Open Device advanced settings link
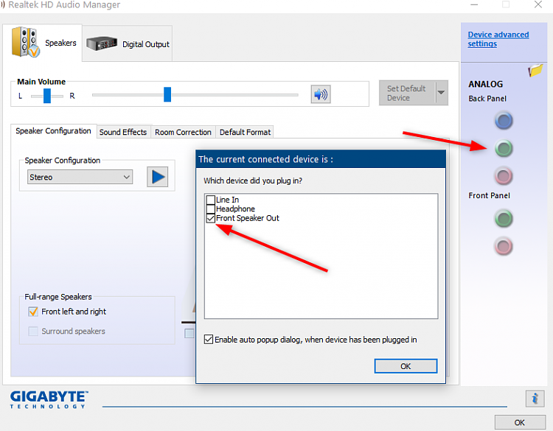553x431 pixels. click(x=498, y=39)
